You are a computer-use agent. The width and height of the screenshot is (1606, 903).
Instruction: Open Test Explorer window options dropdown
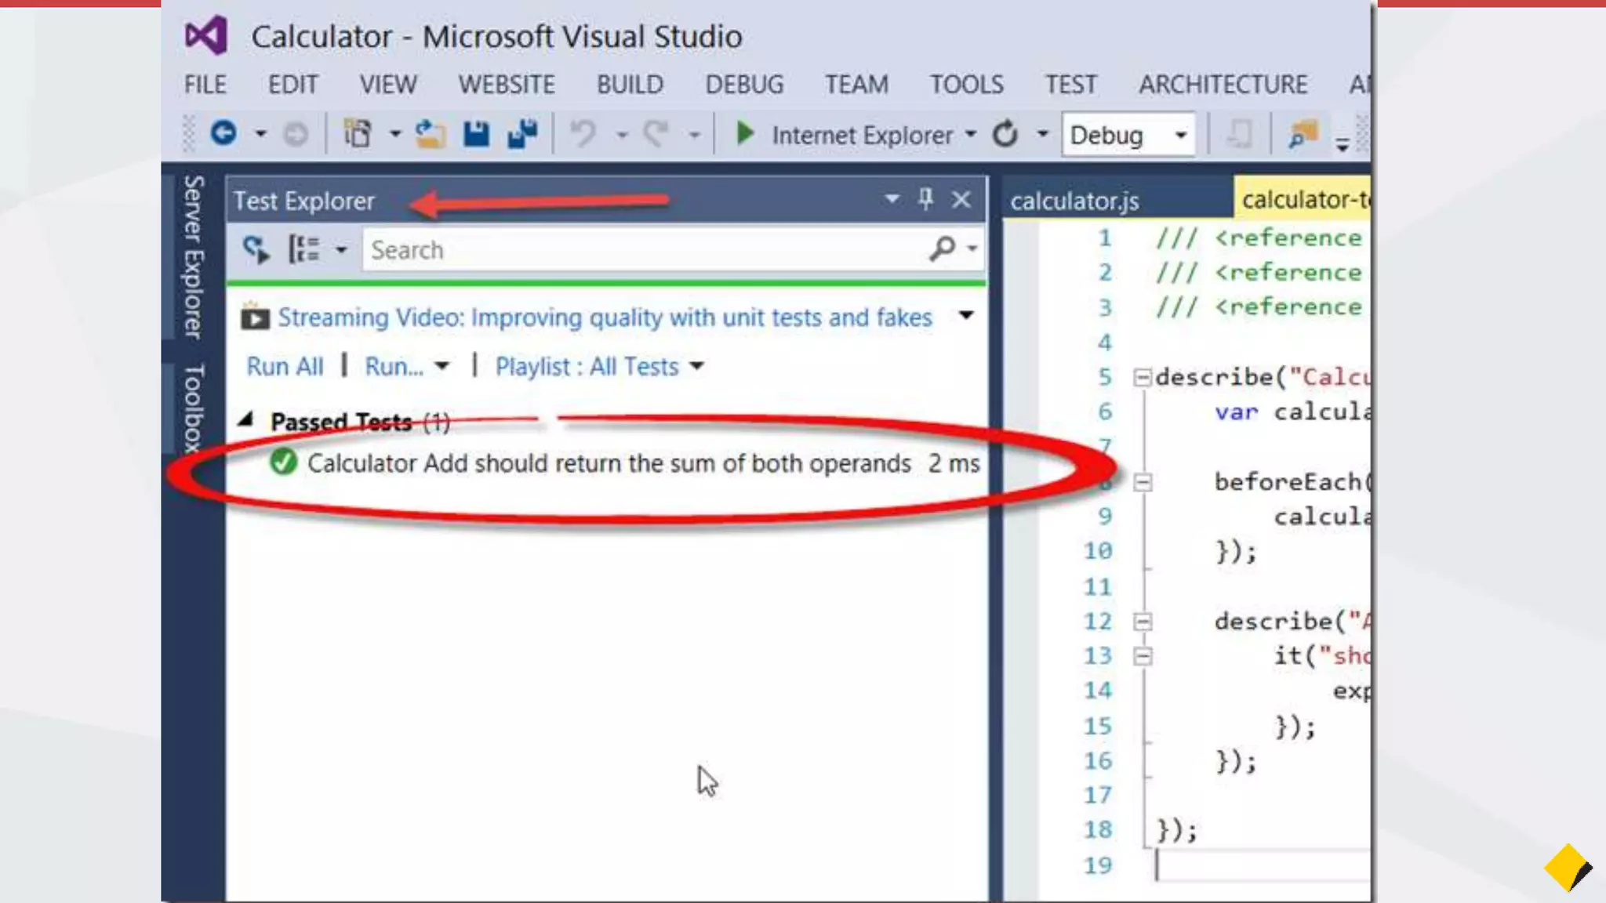point(892,199)
